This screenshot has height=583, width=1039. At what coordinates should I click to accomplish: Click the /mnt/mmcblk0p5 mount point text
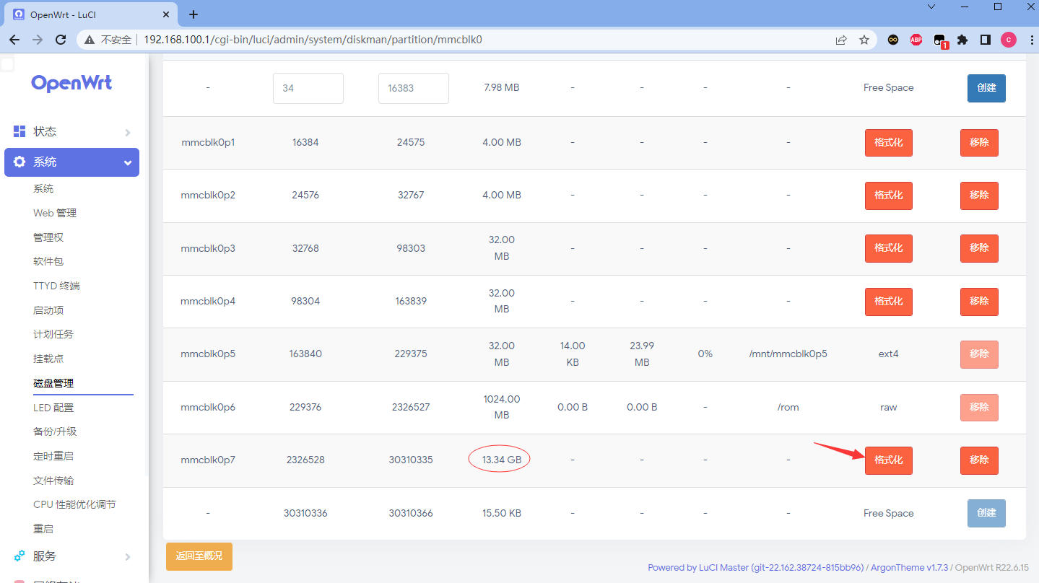coord(788,354)
